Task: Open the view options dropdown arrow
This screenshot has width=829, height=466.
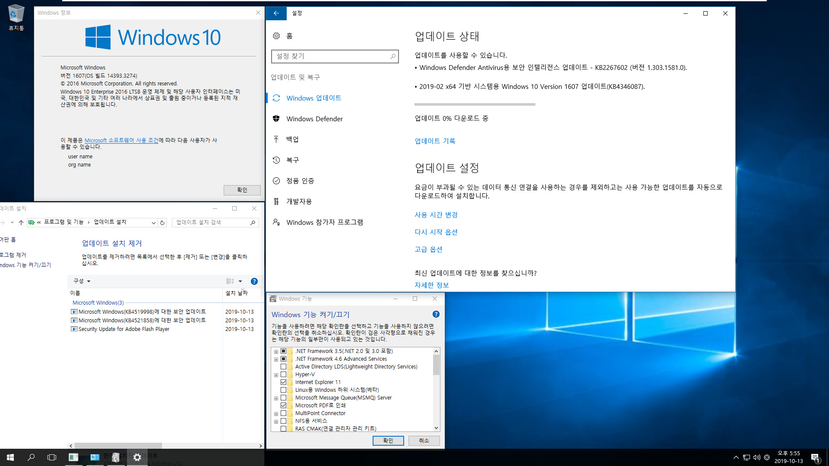Action: (x=240, y=281)
